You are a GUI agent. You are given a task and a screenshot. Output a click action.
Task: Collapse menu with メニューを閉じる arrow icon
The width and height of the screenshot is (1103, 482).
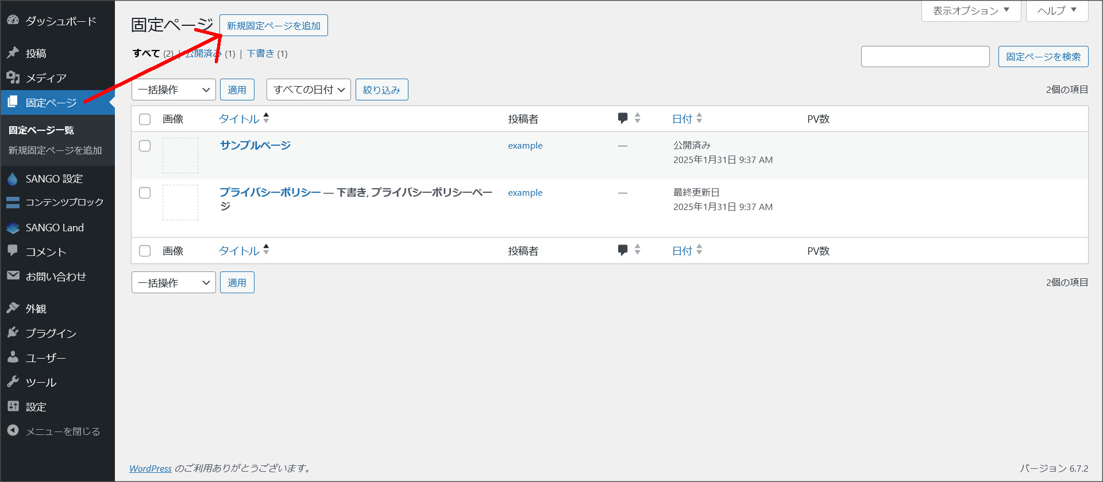click(x=13, y=430)
